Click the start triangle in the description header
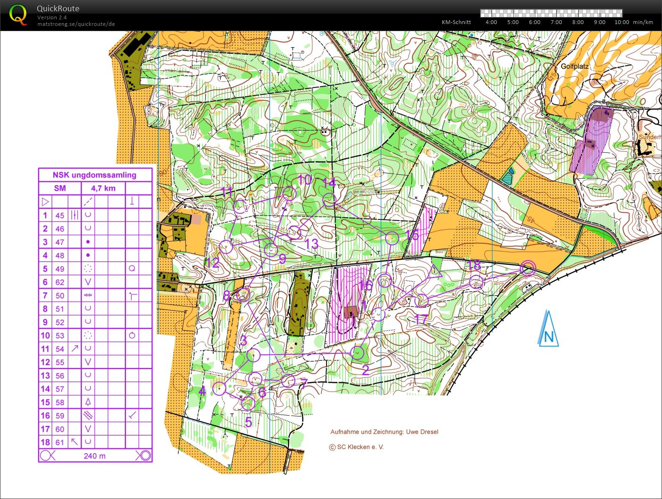The height and width of the screenshot is (499, 662). [x=45, y=201]
